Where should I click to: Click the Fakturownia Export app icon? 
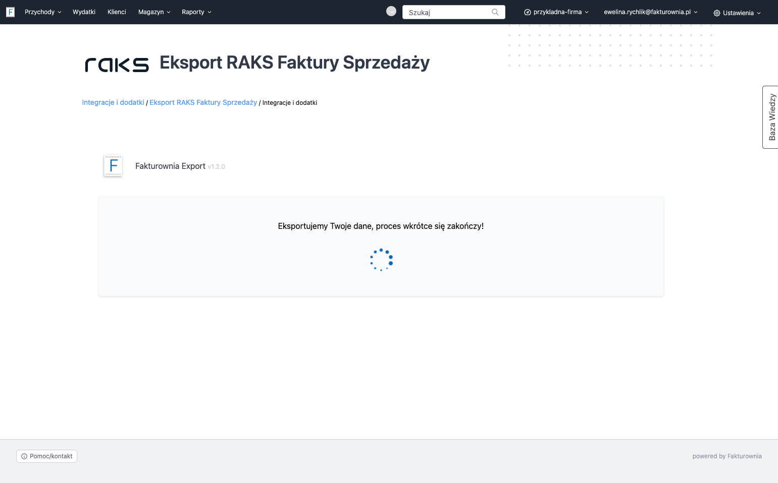tap(113, 165)
